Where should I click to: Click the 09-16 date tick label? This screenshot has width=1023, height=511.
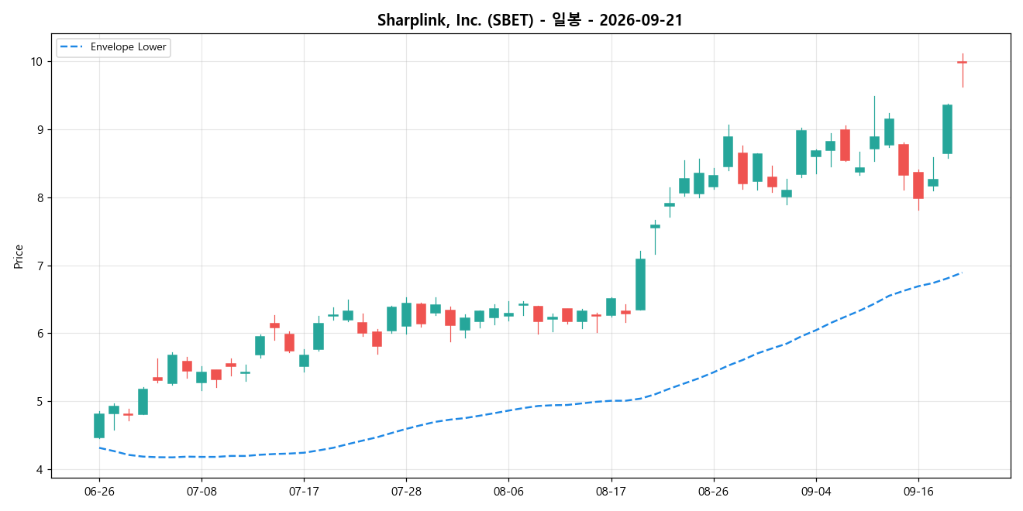(x=918, y=492)
